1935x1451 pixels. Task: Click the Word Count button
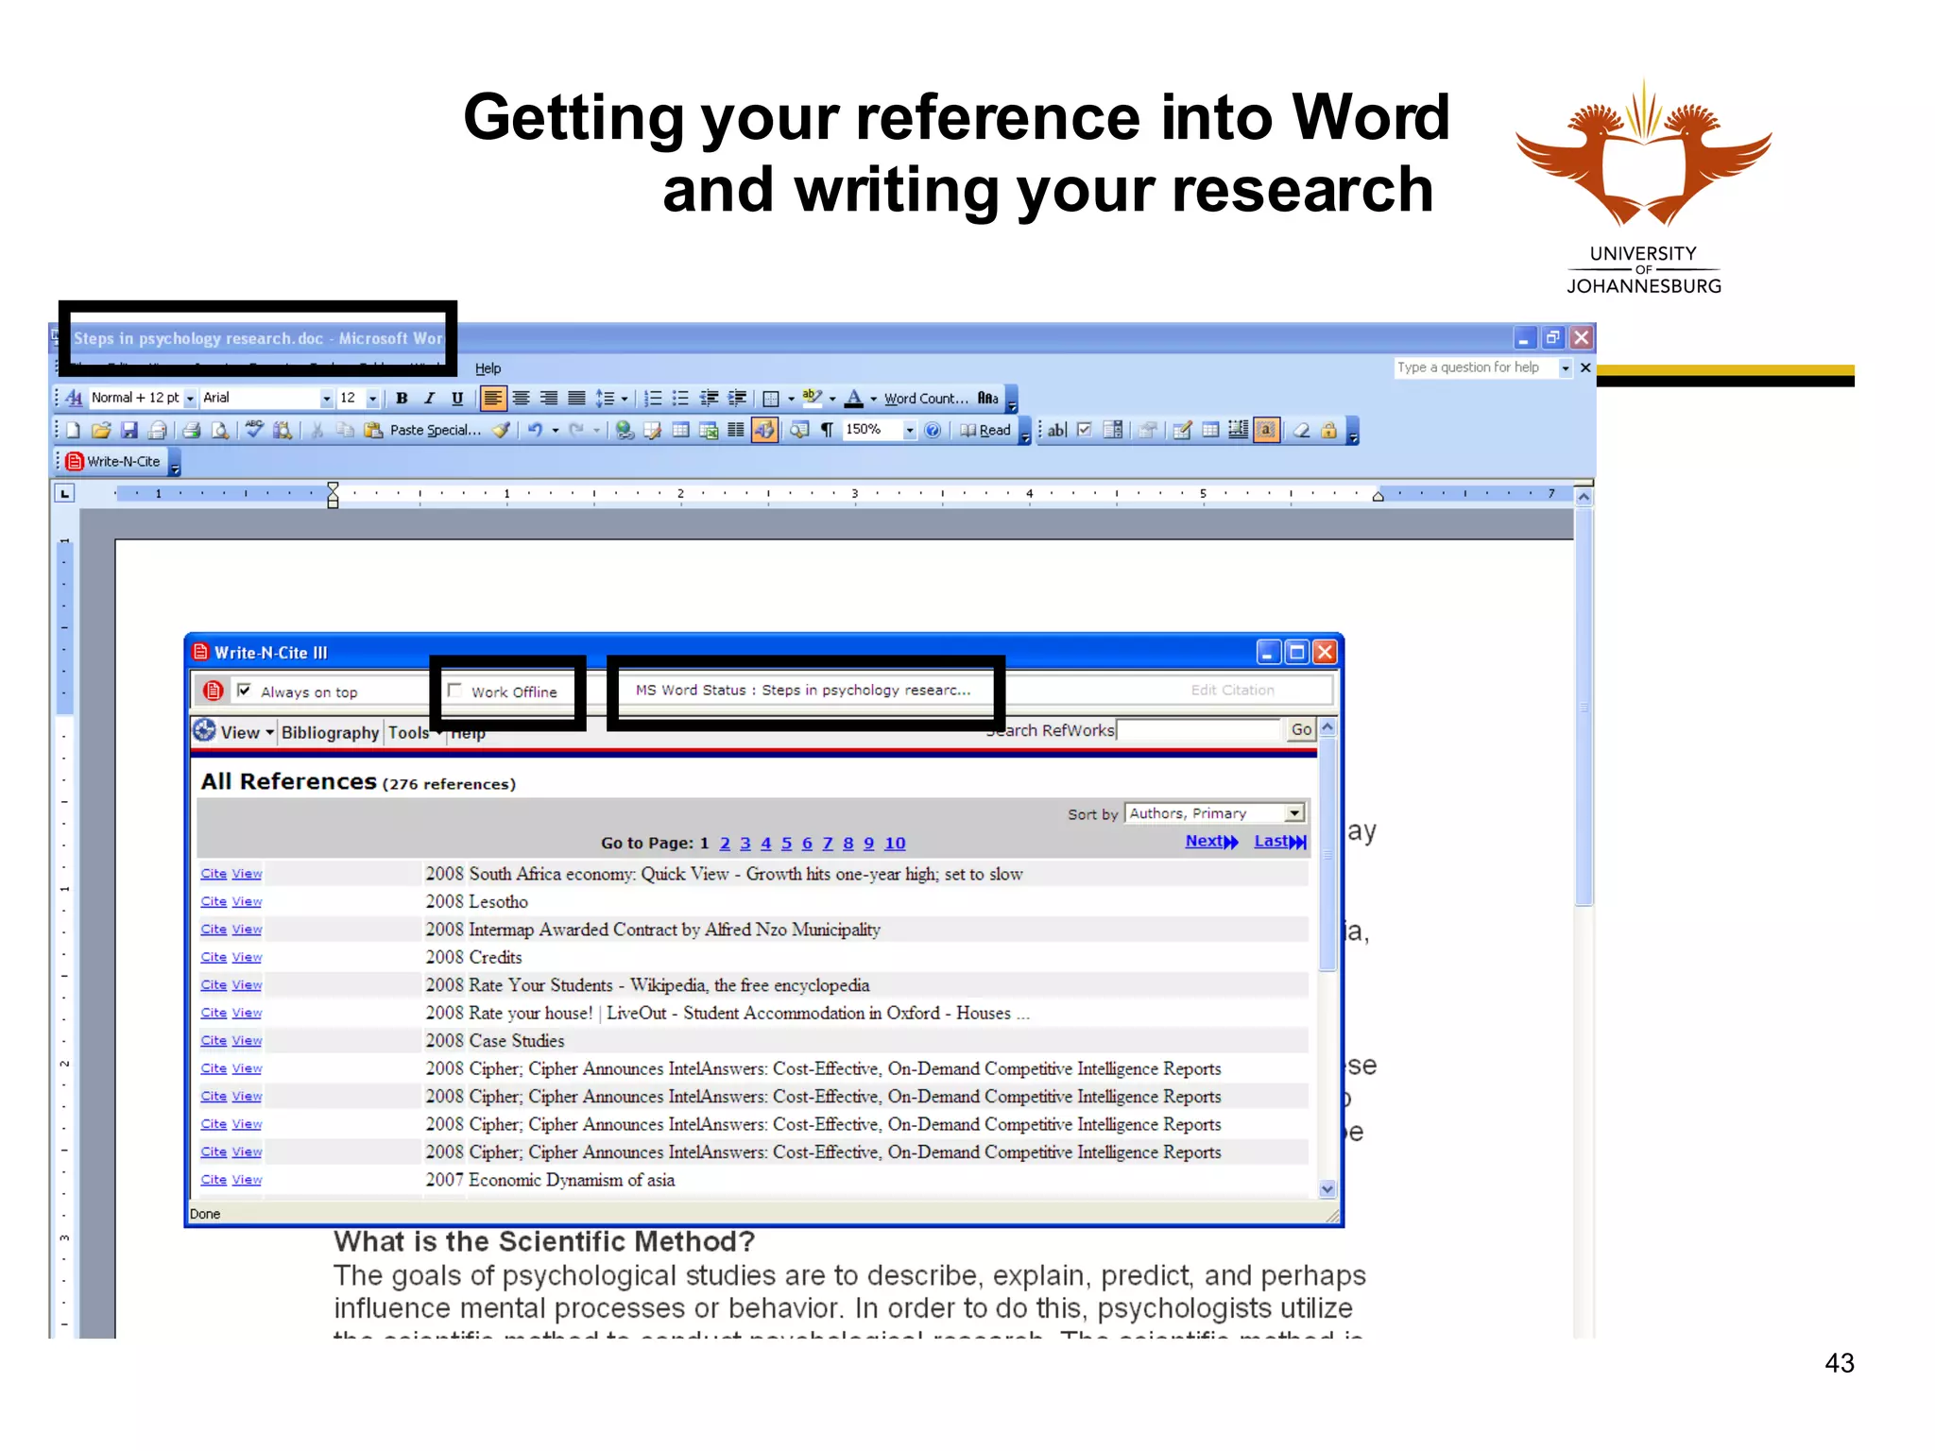[x=926, y=399]
